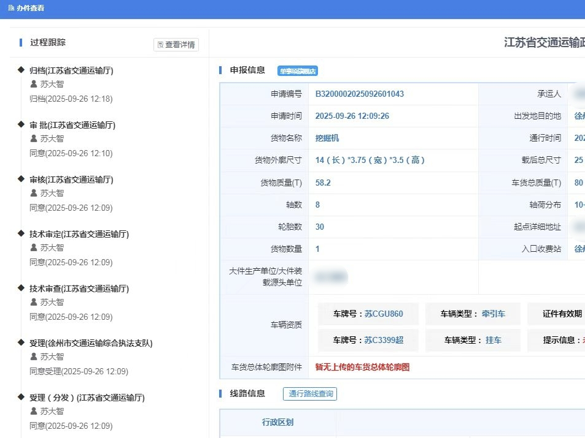Click the red 暂无上传的车货总体轮廓图 text
This screenshot has width=585, height=438.
click(362, 368)
